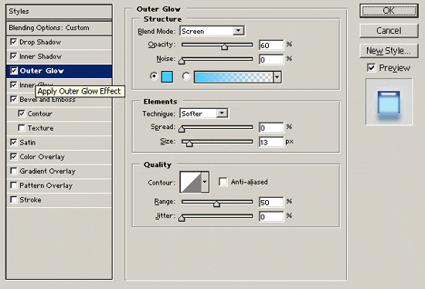This screenshot has width=425, height=289.
Task: Select the solid color glow radio button
Action: point(154,76)
